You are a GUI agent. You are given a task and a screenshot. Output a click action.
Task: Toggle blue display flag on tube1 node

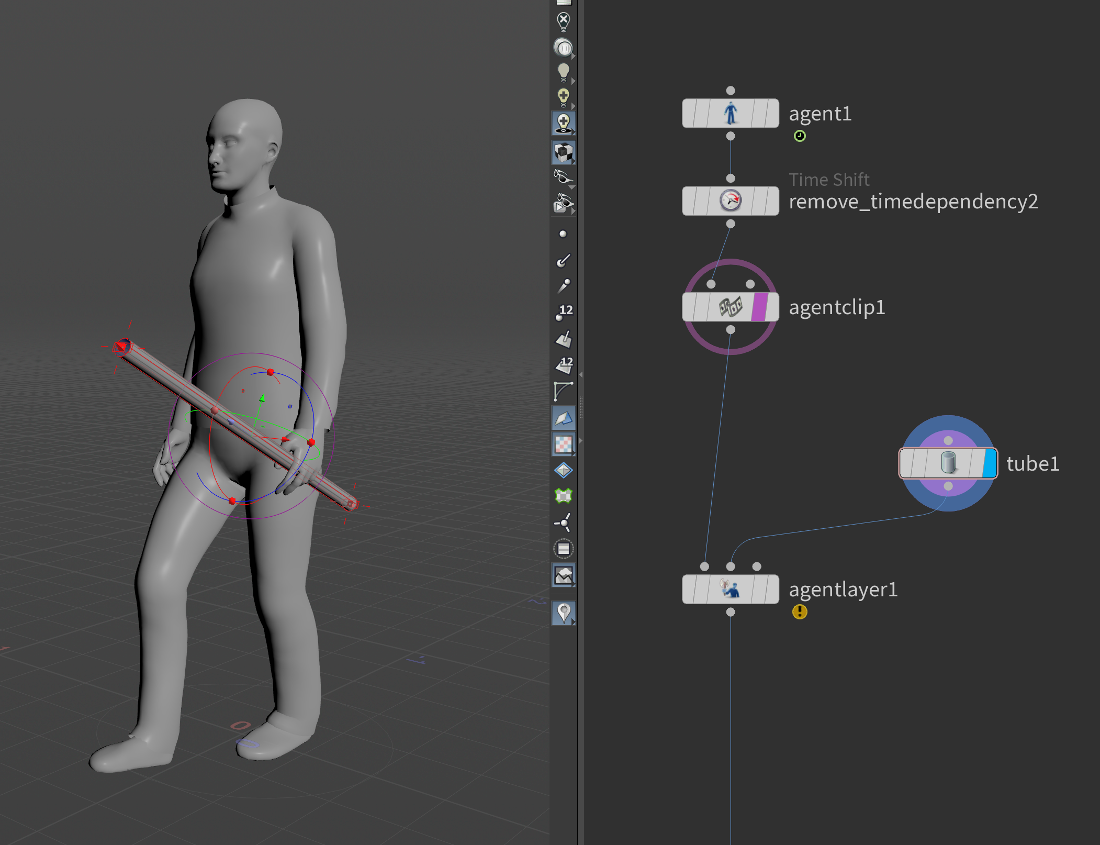tap(989, 463)
